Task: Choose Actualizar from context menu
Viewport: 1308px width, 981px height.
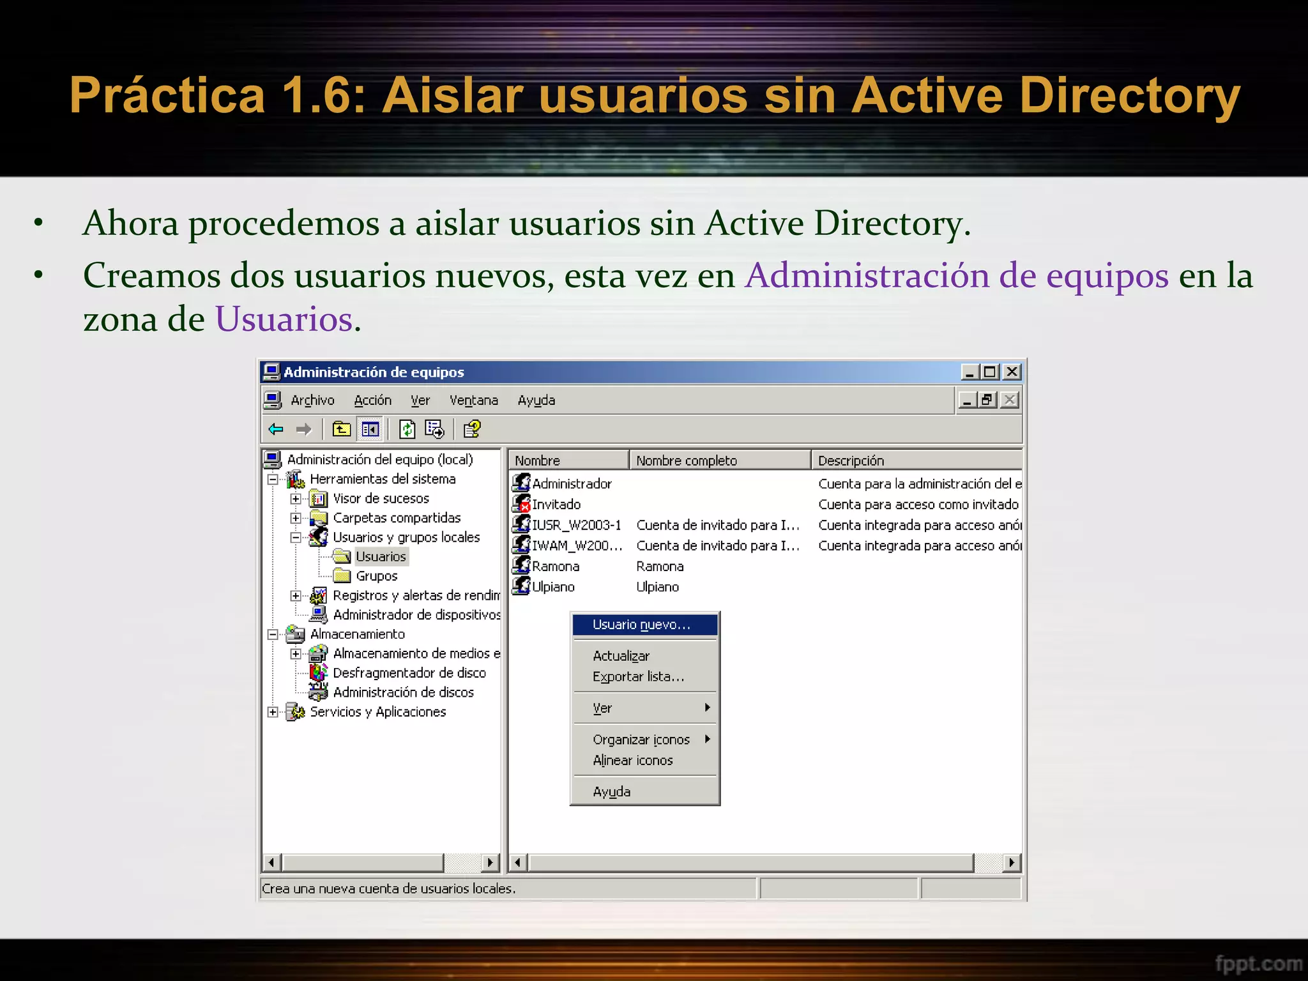Action: 645,656
